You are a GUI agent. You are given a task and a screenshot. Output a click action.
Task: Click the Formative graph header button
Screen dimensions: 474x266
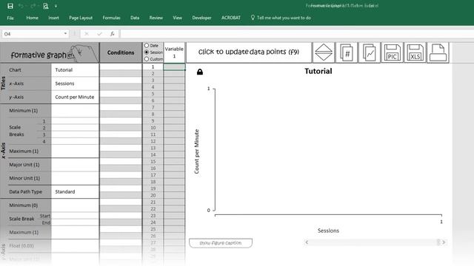click(x=50, y=52)
